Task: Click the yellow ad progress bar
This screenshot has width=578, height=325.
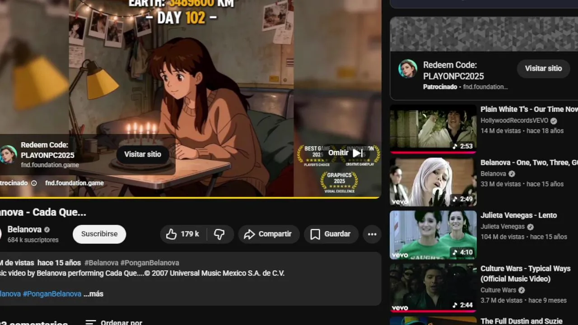Action: [191, 198]
